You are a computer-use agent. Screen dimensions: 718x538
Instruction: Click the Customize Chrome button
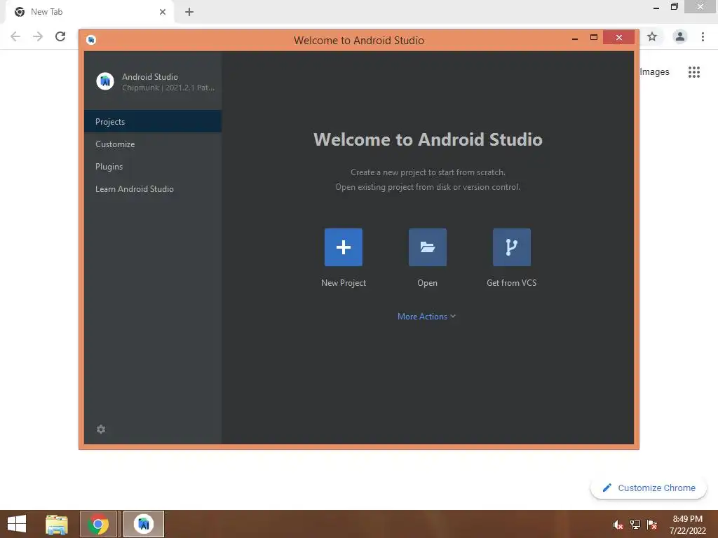point(649,488)
